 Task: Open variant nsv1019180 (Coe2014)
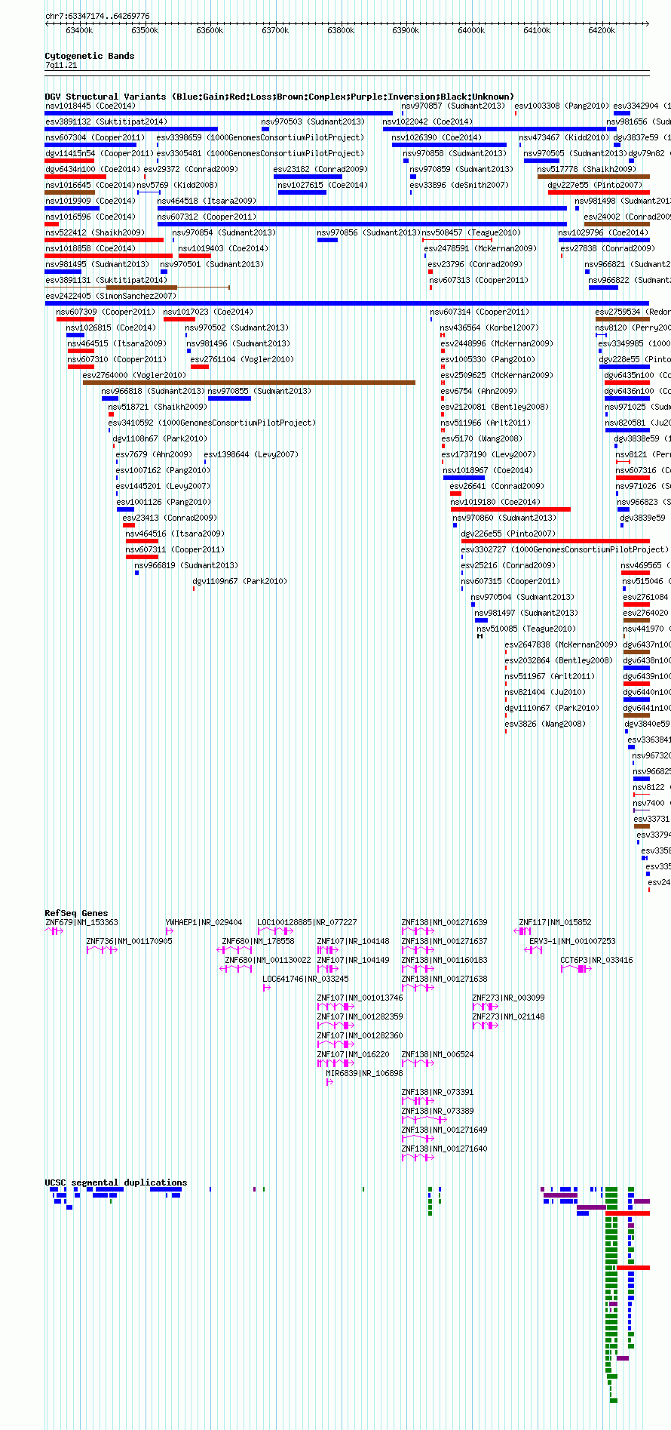click(x=495, y=502)
